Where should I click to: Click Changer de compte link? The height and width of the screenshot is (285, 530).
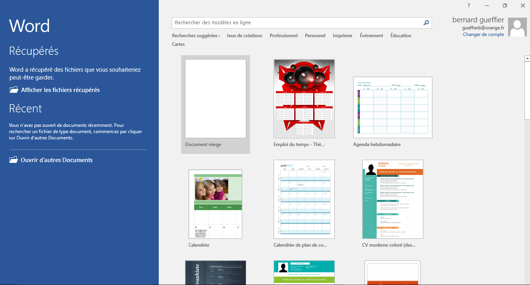(484, 34)
